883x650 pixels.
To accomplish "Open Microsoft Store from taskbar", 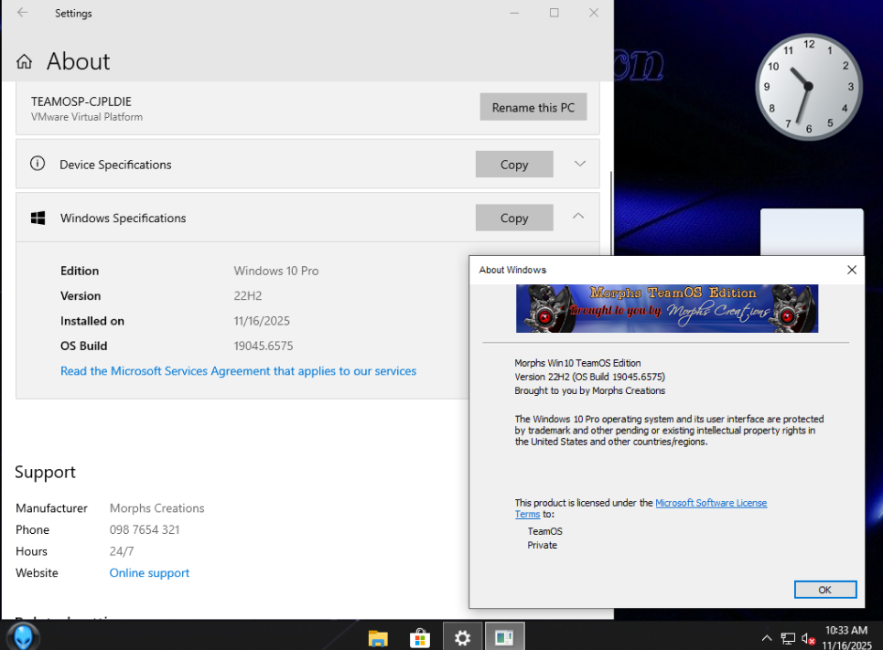I will tap(420, 637).
